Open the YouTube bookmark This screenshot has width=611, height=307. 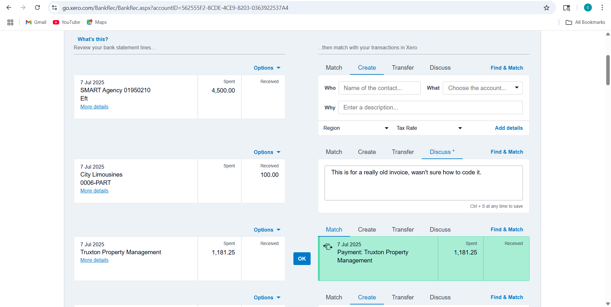click(67, 22)
